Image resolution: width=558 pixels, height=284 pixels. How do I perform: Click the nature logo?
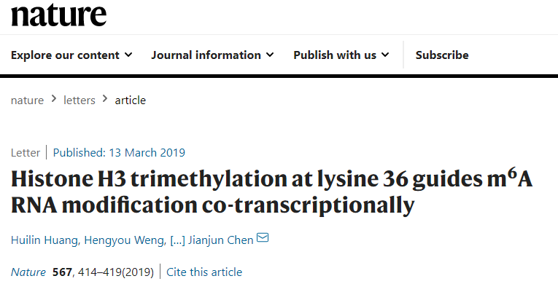[x=59, y=15]
